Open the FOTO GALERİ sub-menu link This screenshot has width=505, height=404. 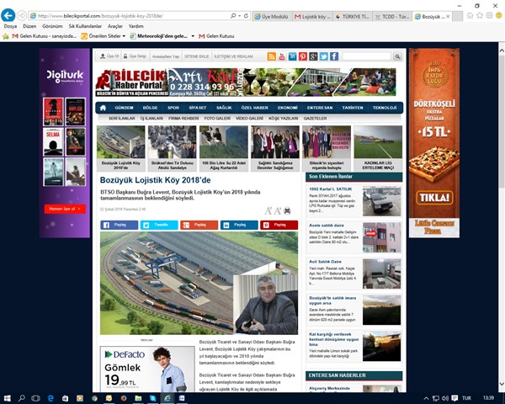pyautogui.click(x=217, y=118)
